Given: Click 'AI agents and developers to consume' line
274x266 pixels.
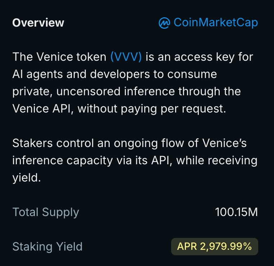Looking at the screenshot, I should 115,74.
